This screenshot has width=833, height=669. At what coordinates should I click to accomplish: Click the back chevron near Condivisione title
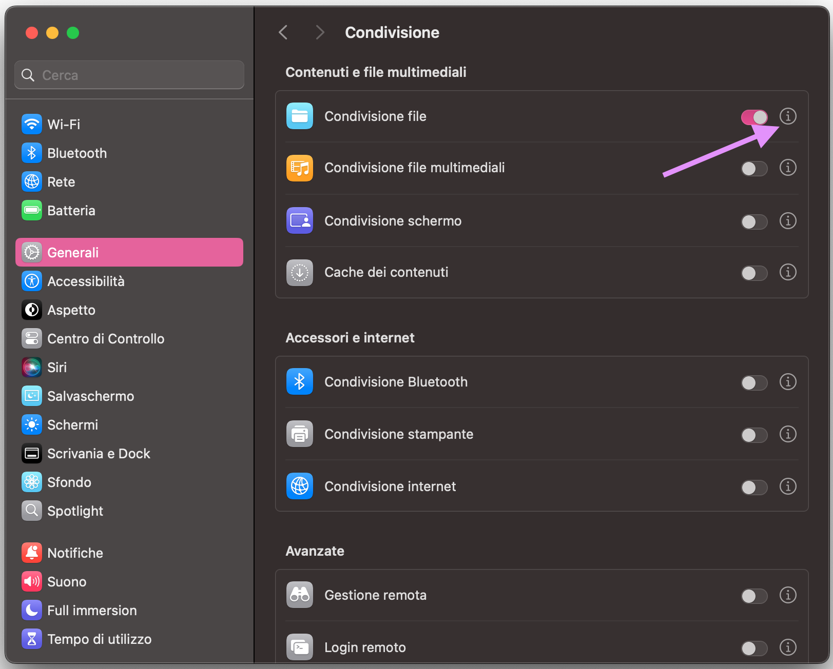click(x=283, y=32)
